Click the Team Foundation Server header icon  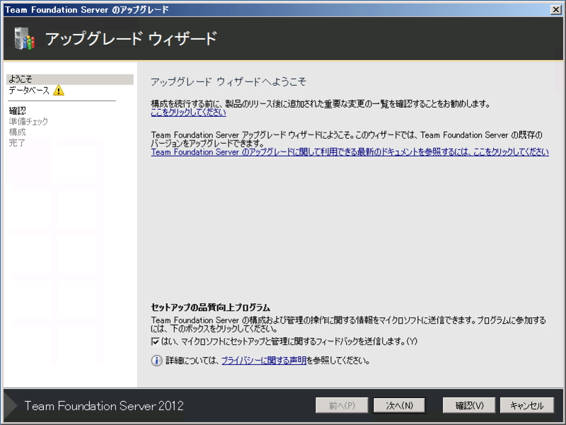tap(24, 39)
